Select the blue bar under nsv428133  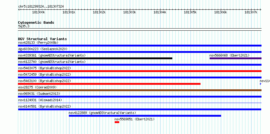(x=140, y=46)
